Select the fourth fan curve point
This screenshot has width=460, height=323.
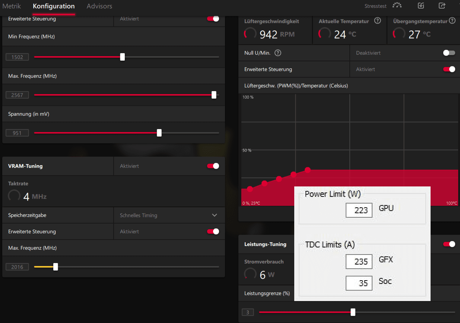(294, 174)
